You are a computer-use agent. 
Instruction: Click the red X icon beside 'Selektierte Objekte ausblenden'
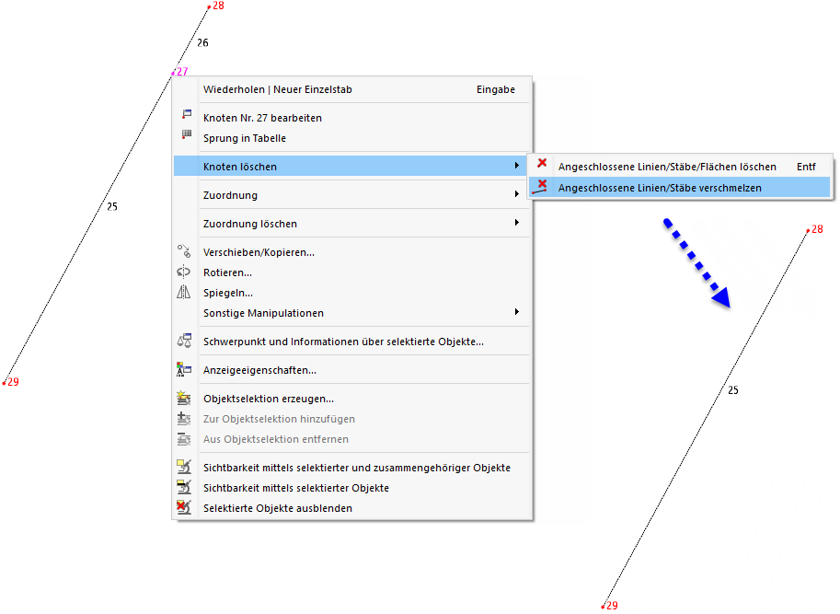[184, 507]
